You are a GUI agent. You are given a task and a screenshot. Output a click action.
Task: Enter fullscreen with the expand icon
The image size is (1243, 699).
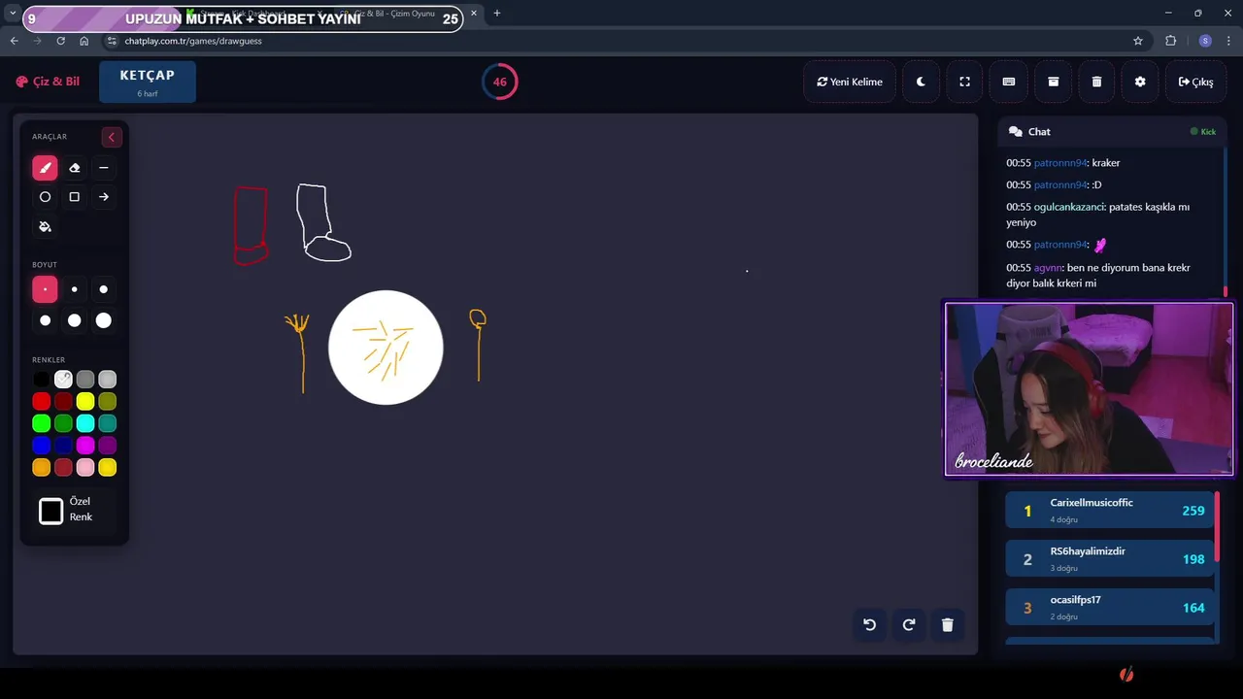point(964,82)
